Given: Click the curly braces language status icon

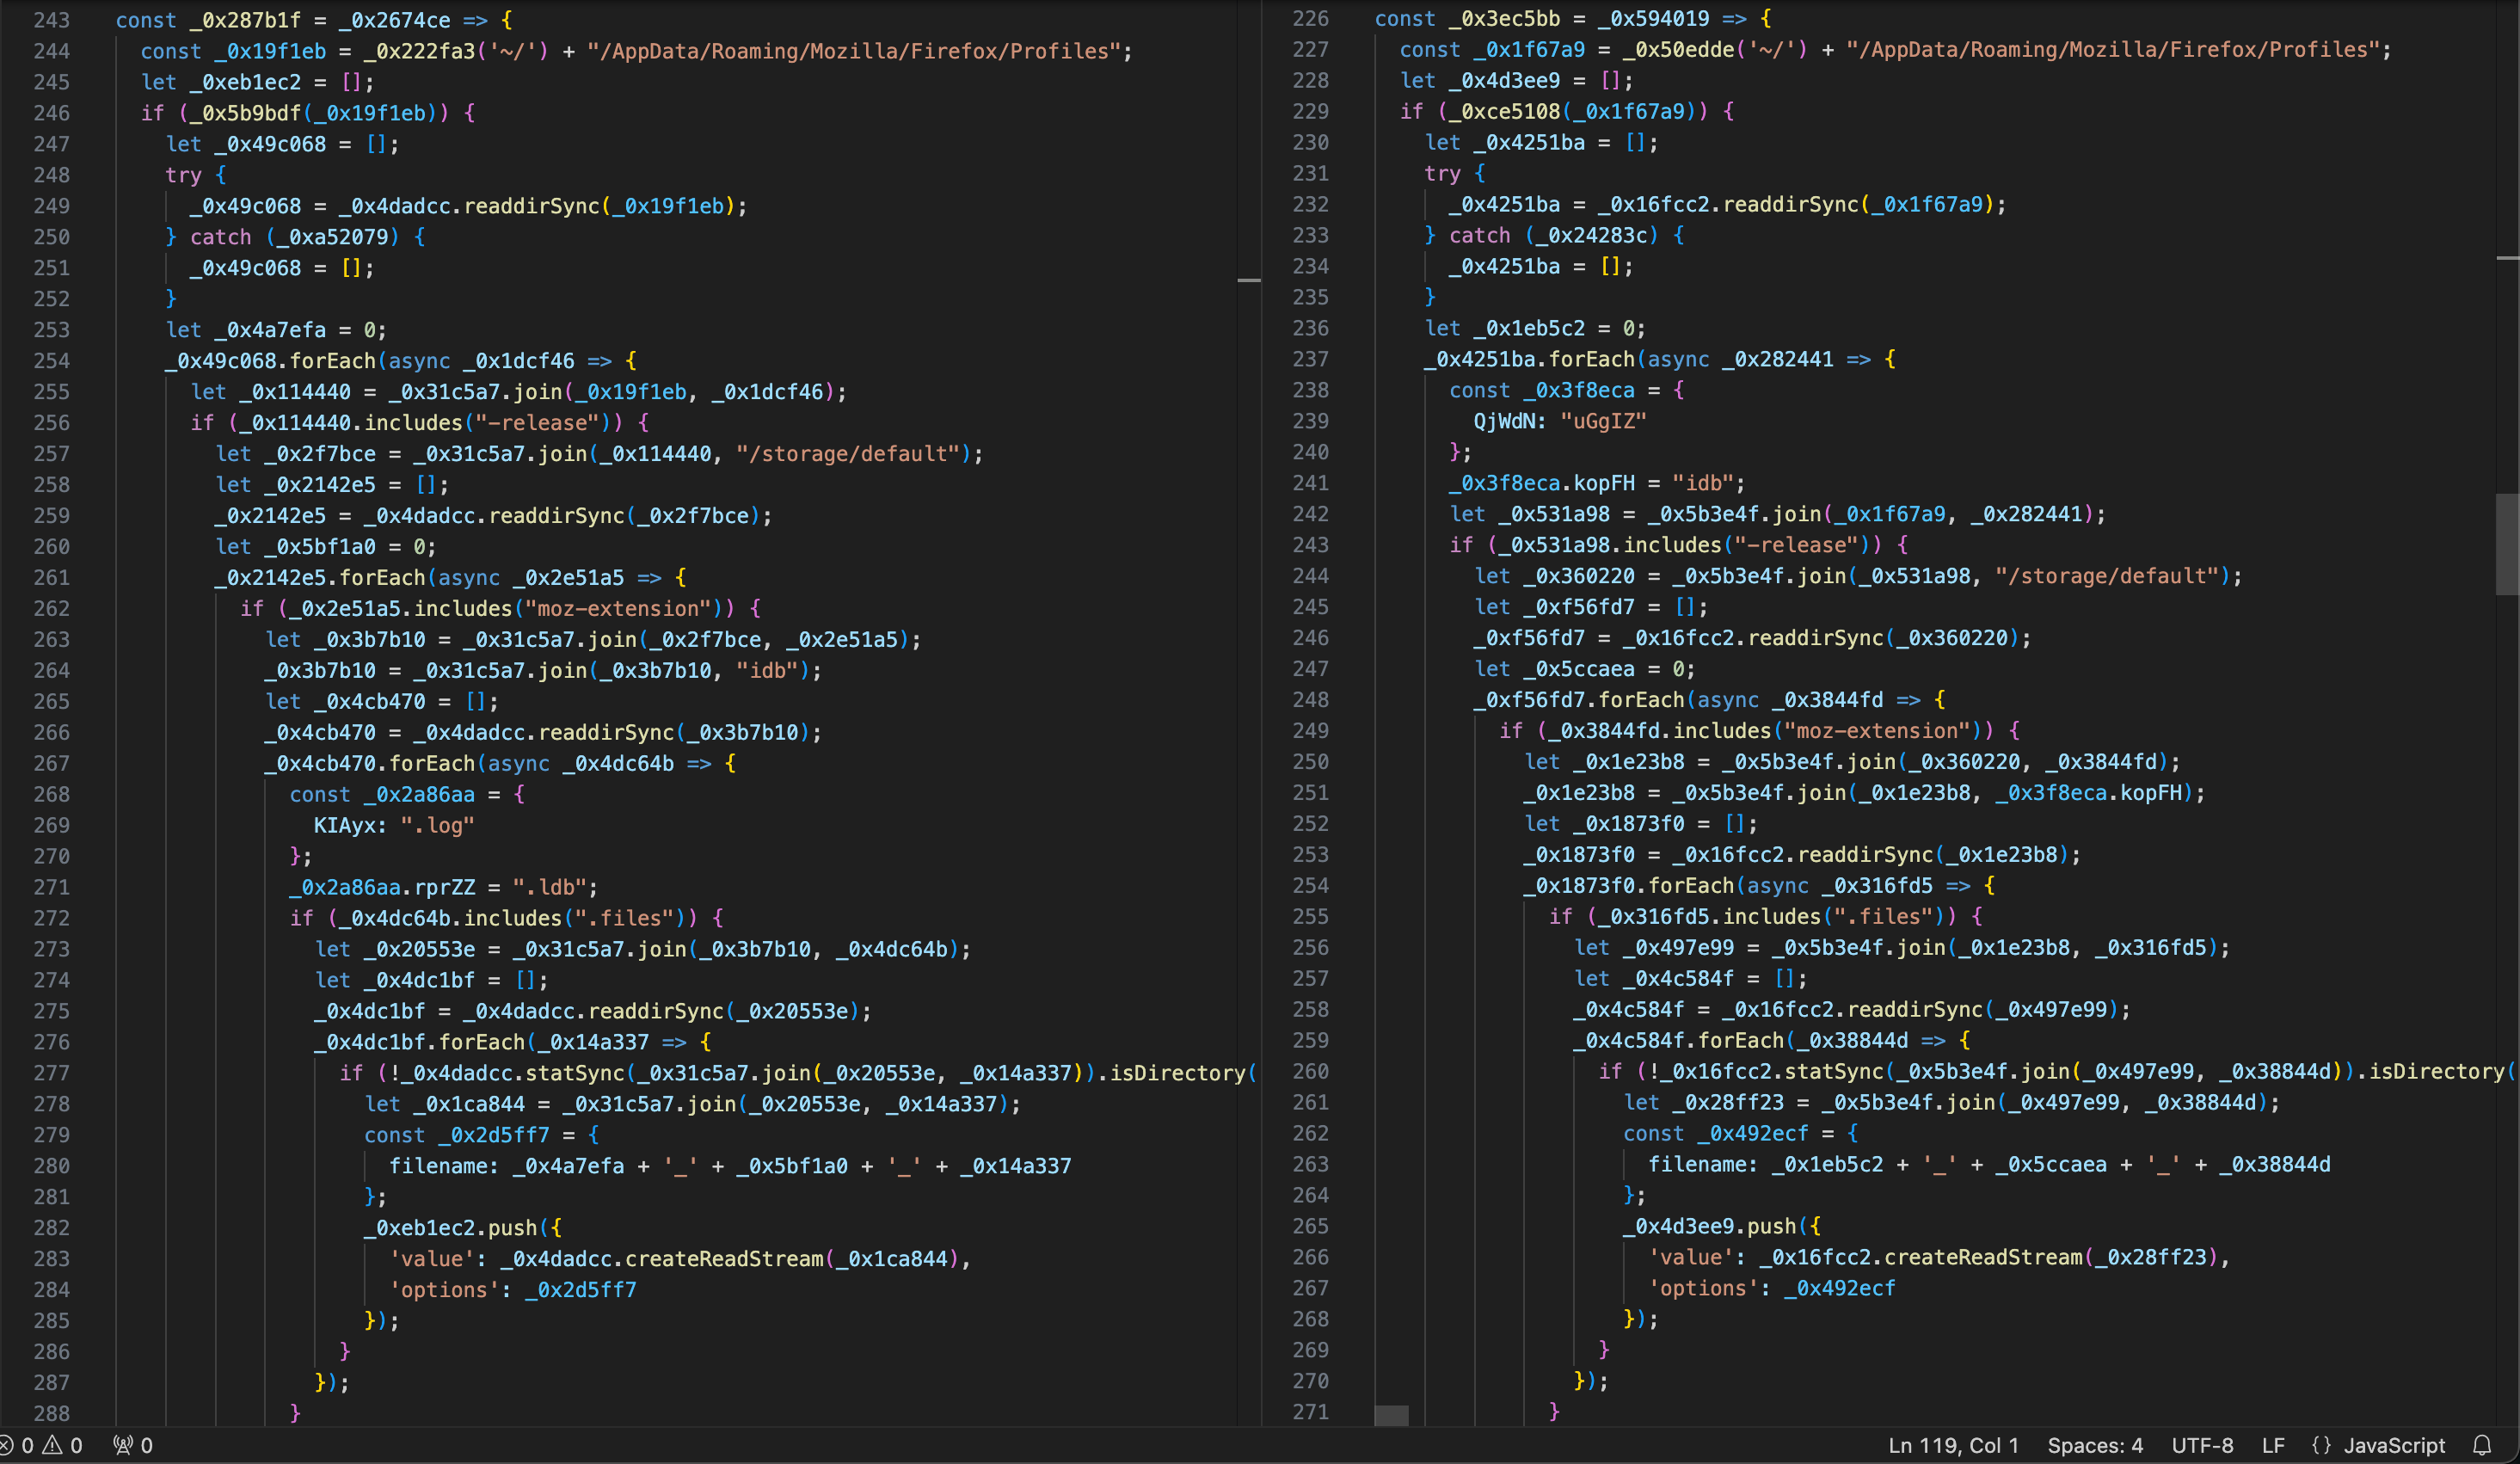Looking at the screenshot, I should [2322, 1445].
